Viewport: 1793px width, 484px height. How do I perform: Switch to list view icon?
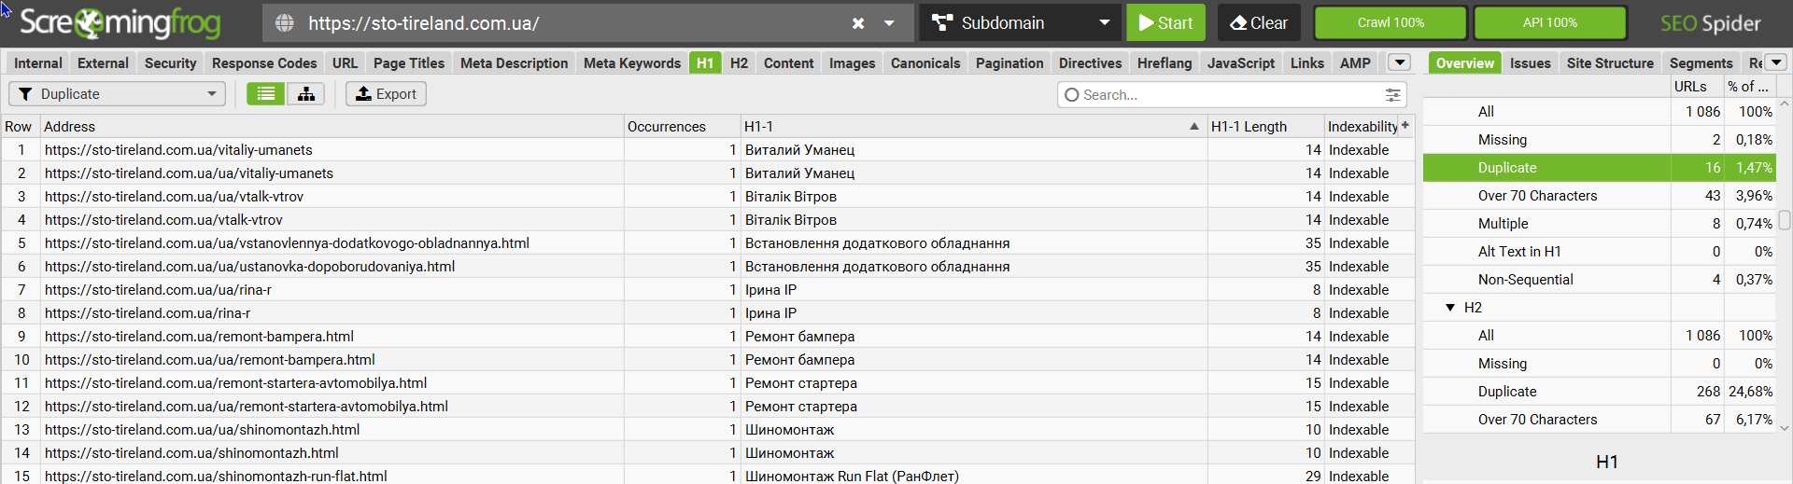(266, 94)
